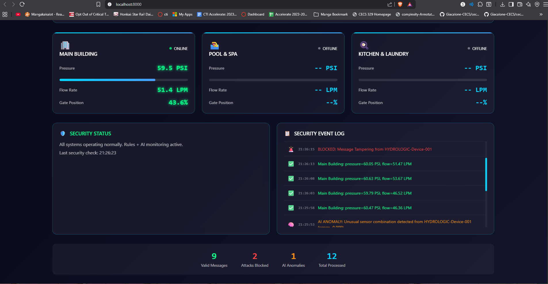Image resolution: width=548 pixels, height=284 pixels.
Task: Click the Pool & Spa swimmer icon
Action: click(215, 45)
